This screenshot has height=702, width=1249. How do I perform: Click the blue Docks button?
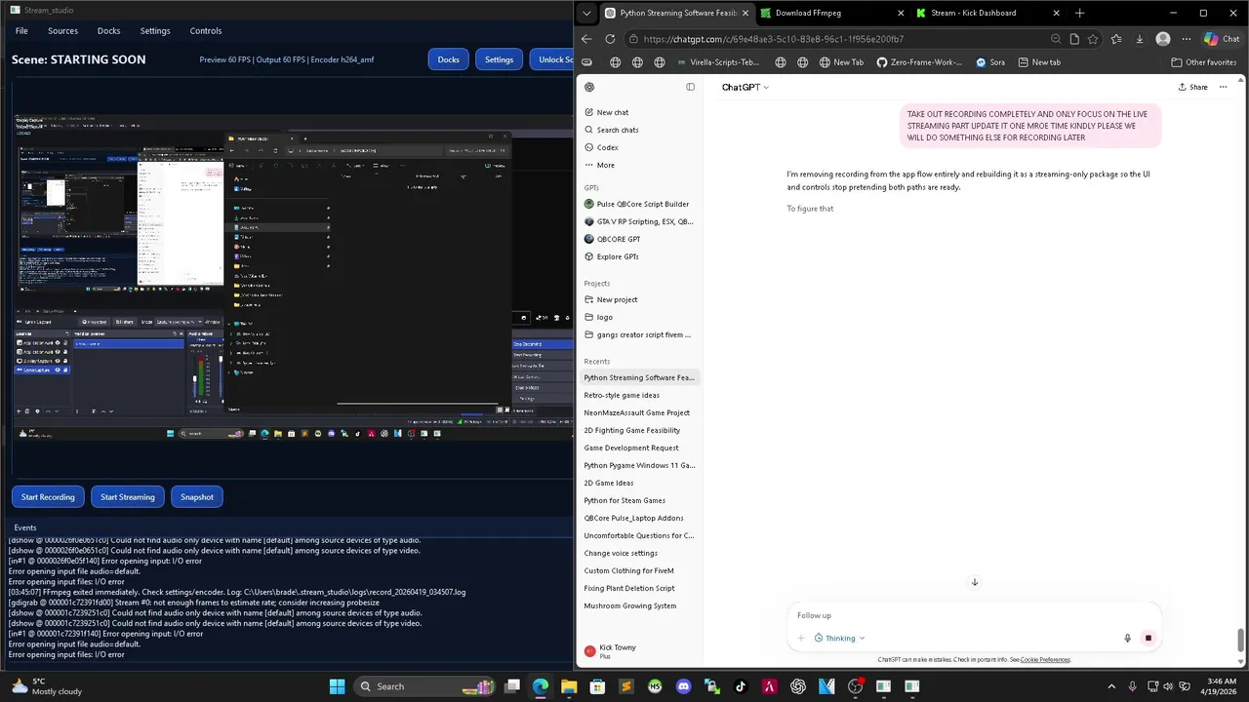(448, 59)
